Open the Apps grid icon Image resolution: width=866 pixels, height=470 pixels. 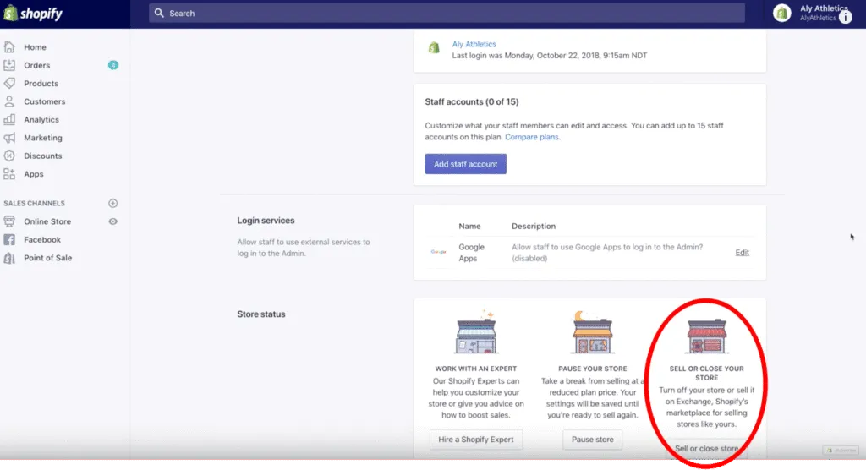click(9, 174)
